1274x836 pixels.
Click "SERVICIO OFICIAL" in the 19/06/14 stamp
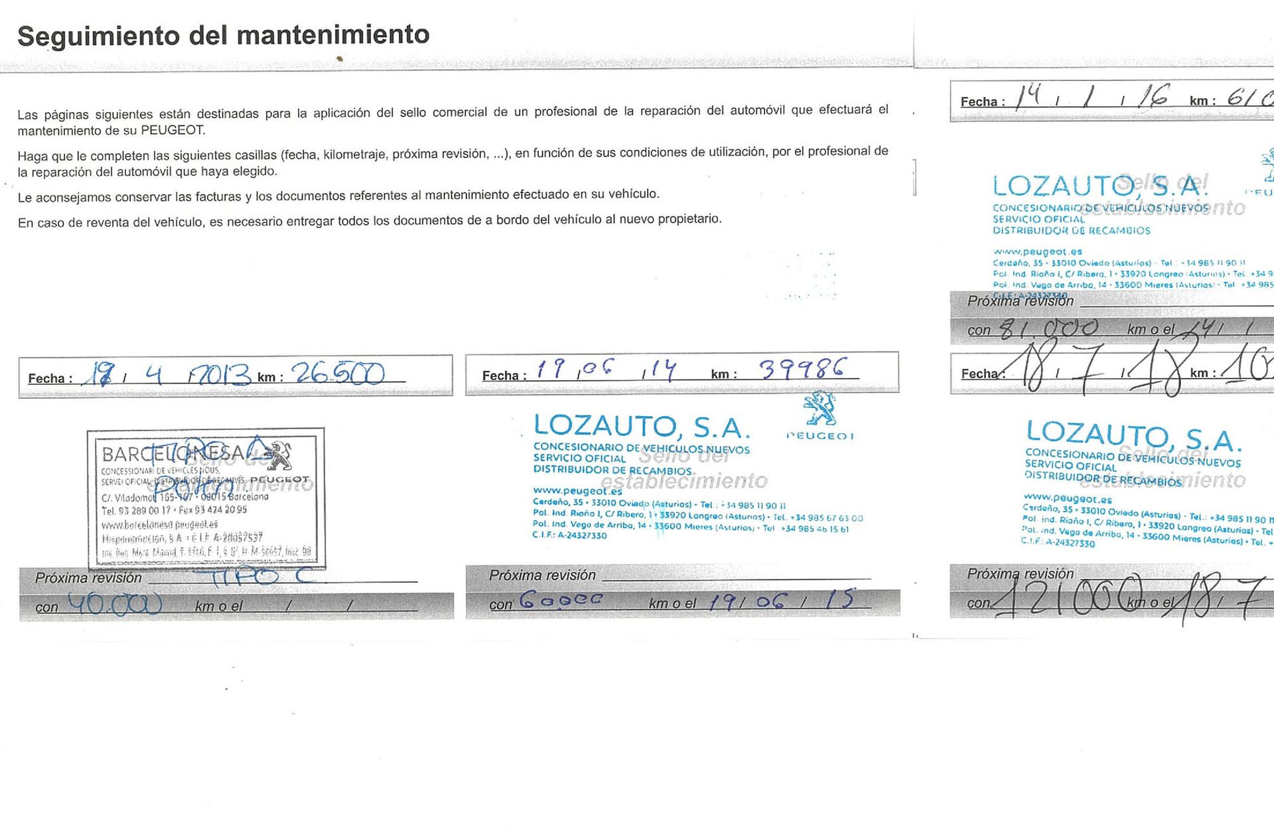coord(579,459)
